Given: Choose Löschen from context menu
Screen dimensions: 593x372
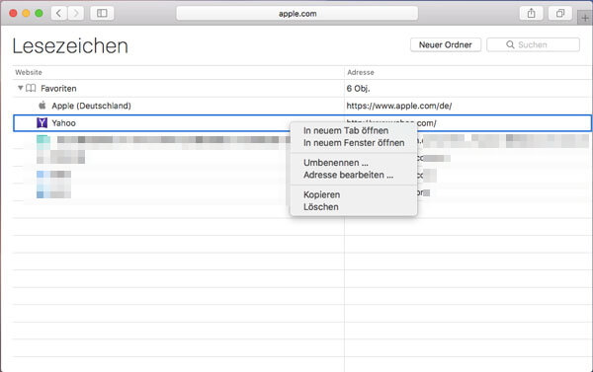Looking at the screenshot, I should pos(320,207).
